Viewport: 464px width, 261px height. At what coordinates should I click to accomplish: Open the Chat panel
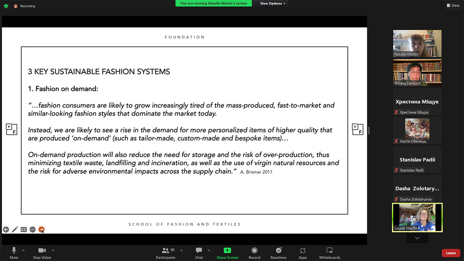tap(199, 253)
